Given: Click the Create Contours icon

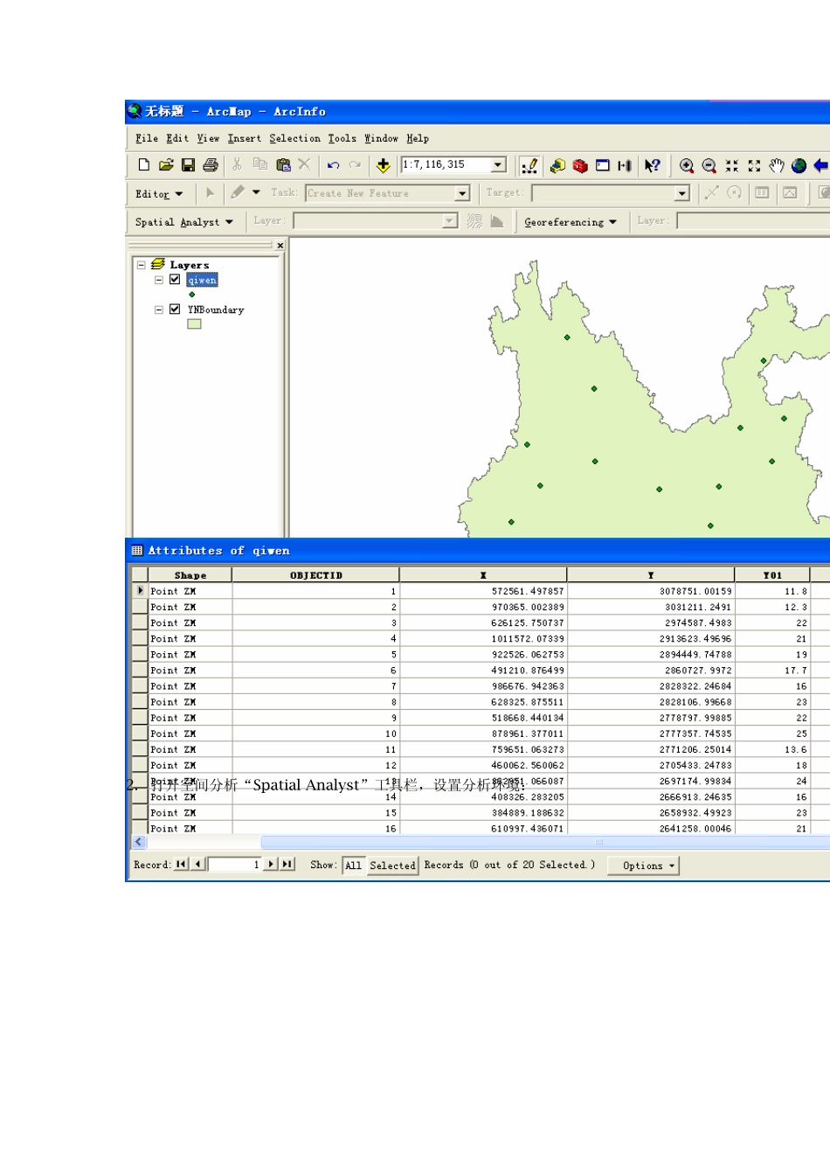Looking at the screenshot, I should coord(474,221).
